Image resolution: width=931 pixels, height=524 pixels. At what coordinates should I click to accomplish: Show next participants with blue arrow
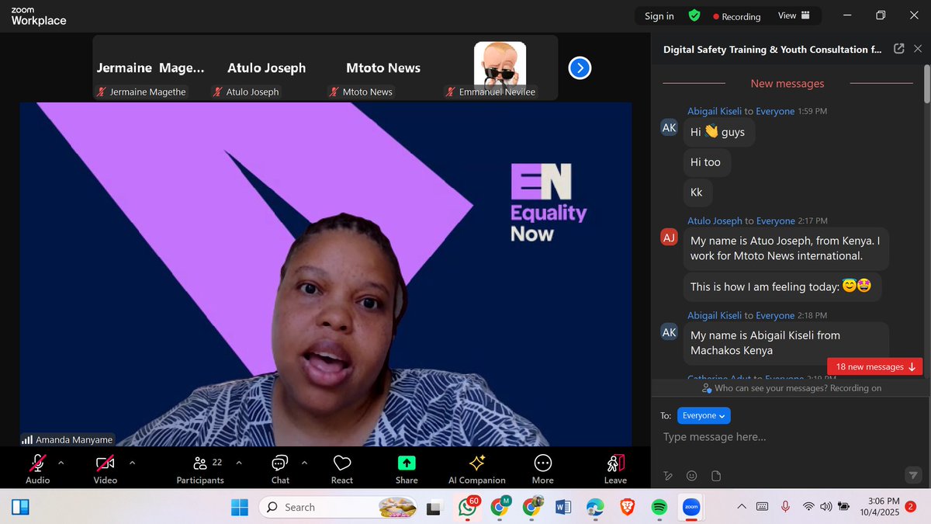(580, 68)
